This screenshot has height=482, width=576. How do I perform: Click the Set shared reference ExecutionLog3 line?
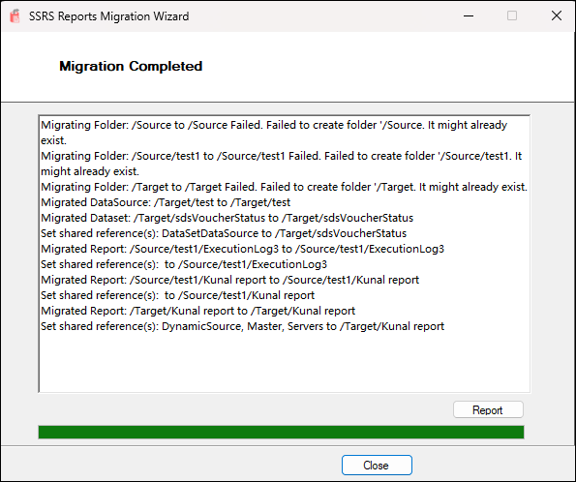tap(184, 264)
